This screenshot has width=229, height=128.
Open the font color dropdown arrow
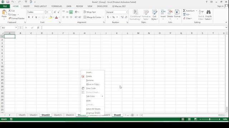59,17
